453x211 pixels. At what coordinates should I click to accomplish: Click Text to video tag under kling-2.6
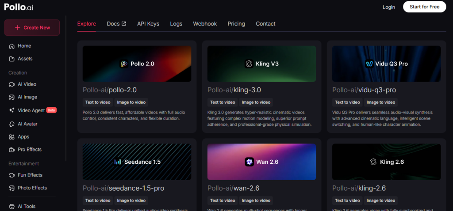click(347, 200)
